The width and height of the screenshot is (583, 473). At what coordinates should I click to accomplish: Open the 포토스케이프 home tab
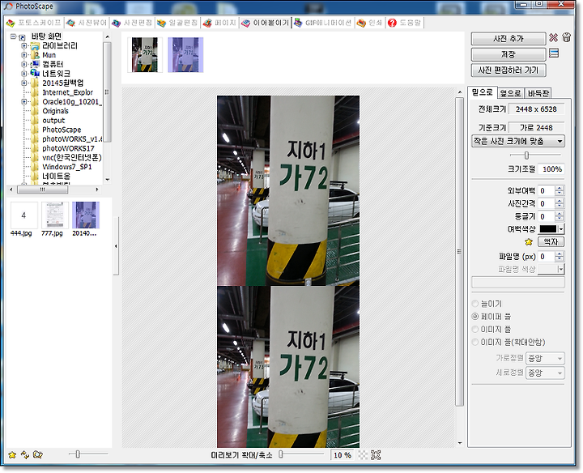(x=34, y=23)
